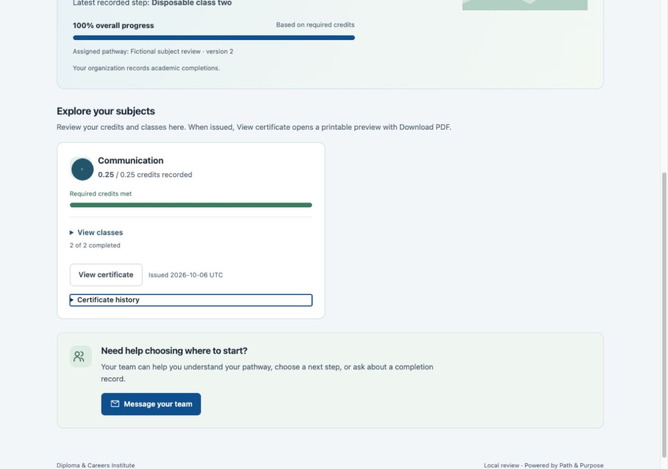
Task: Click the "Powered by Path & Purpose" footer text
Action: [x=564, y=465]
